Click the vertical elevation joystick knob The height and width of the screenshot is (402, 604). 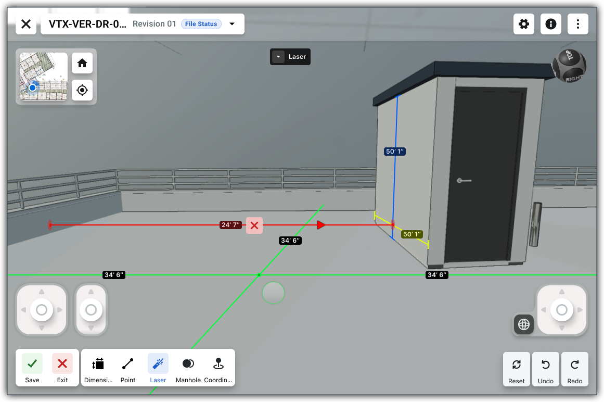pyautogui.click(x=91, y=310)
